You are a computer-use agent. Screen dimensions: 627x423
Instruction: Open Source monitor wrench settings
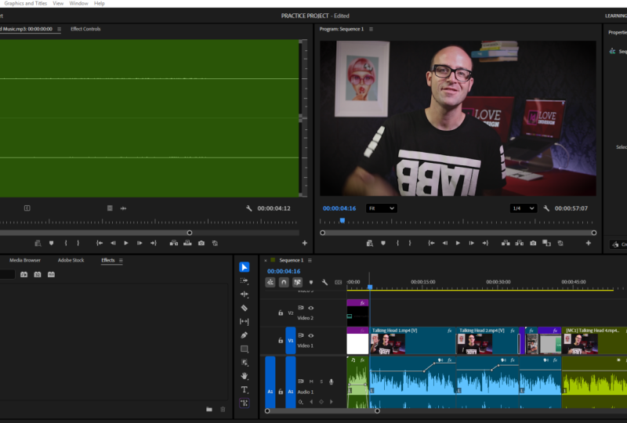tap(248, 208)
